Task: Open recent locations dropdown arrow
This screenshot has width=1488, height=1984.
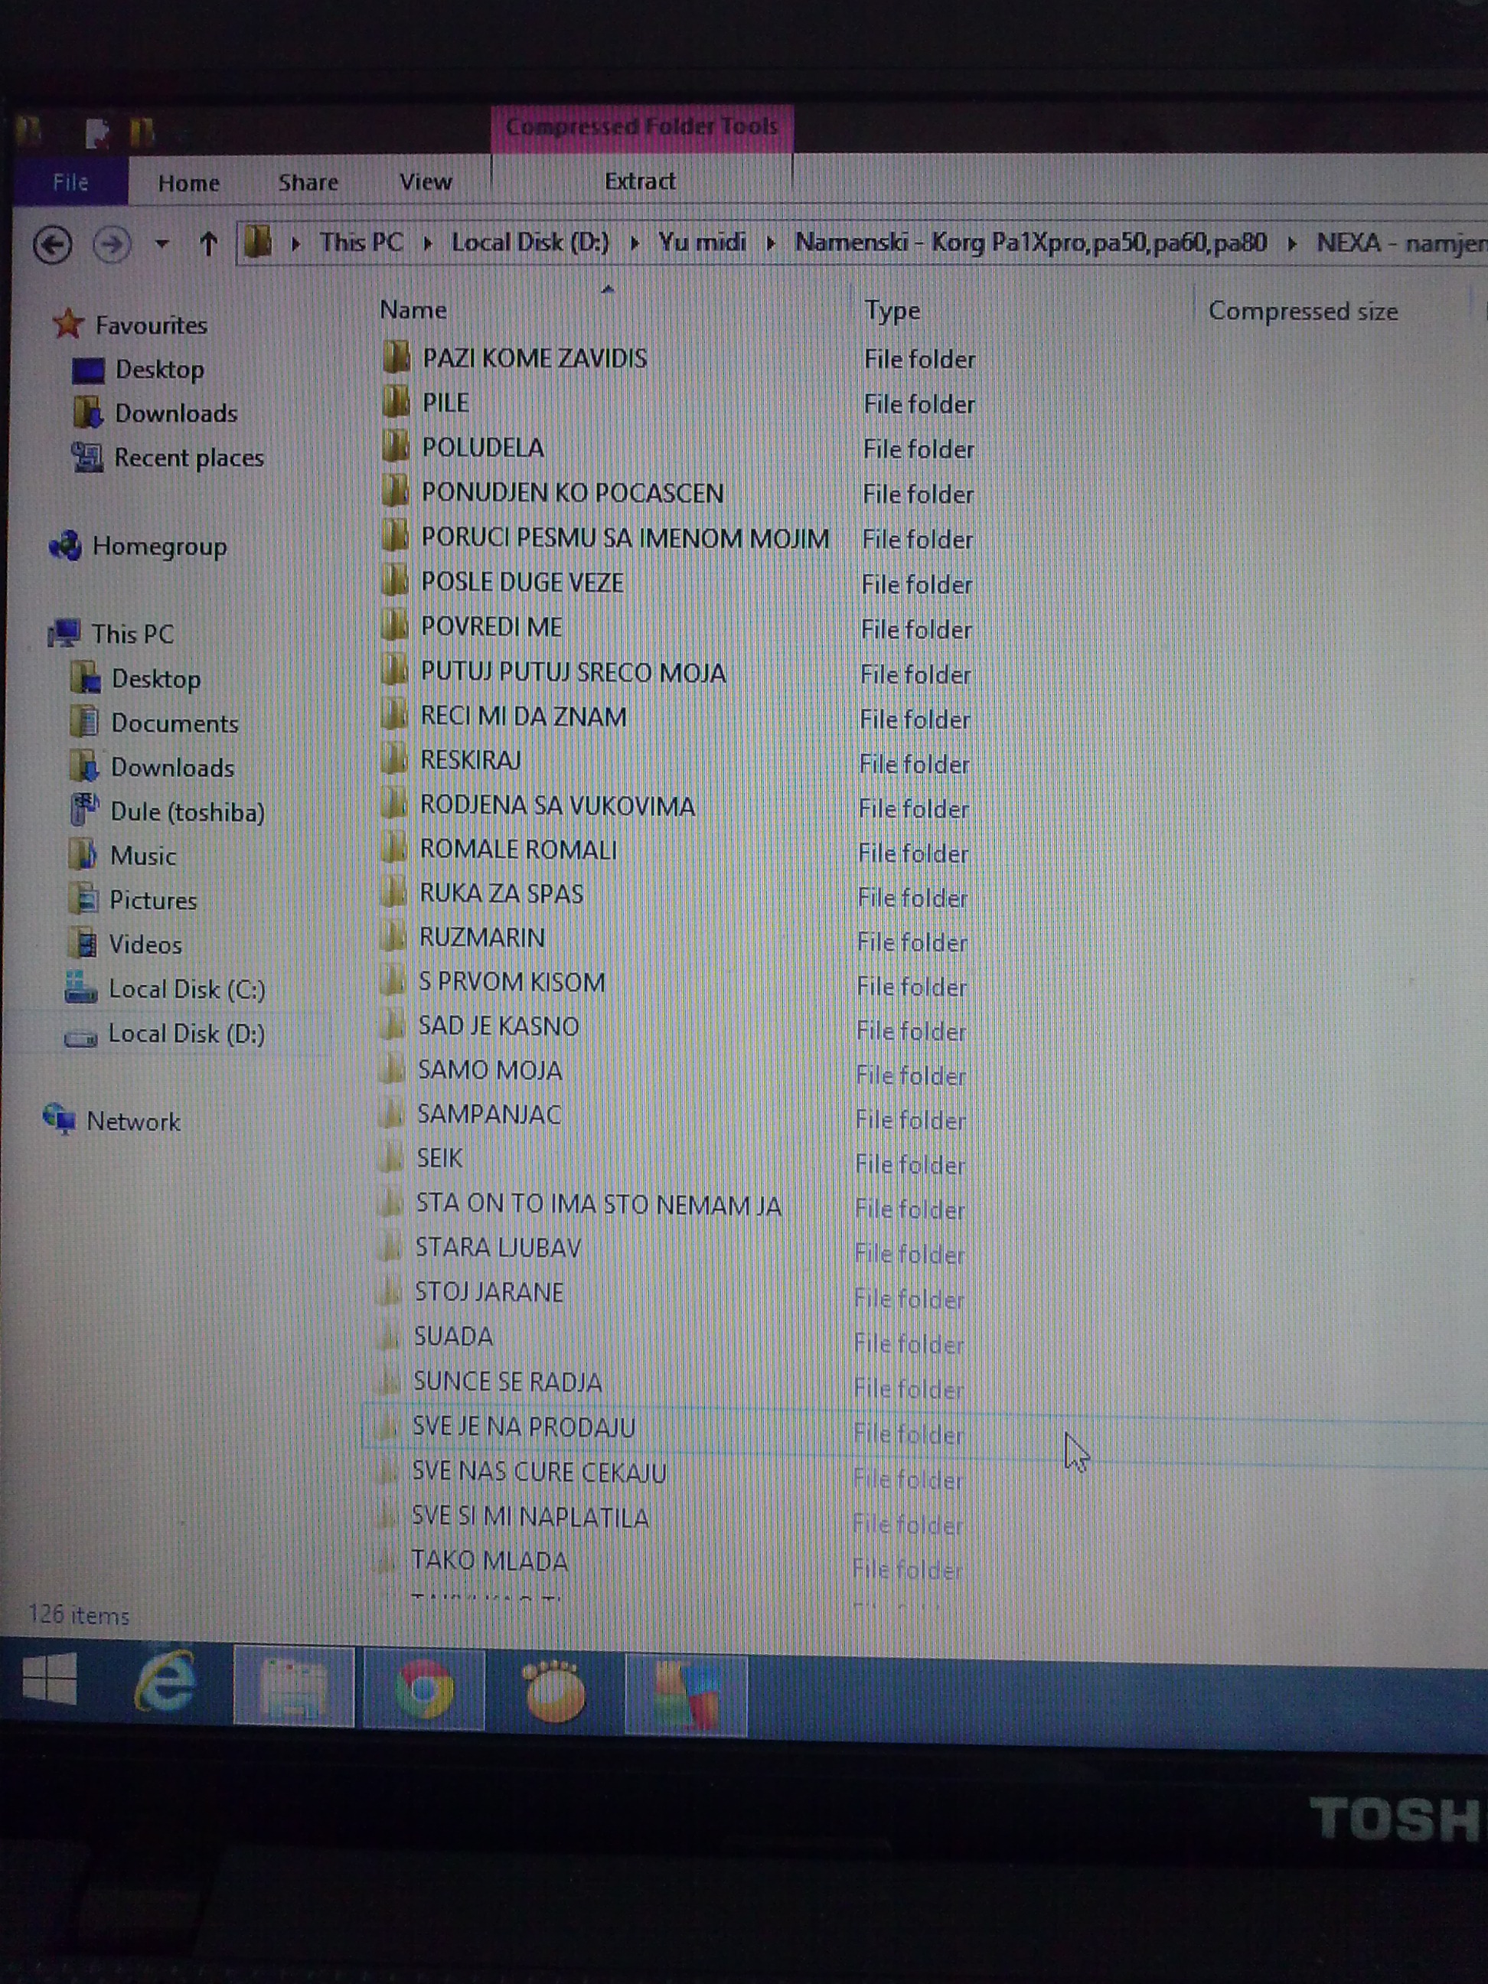Action: [x=162, y=244]
